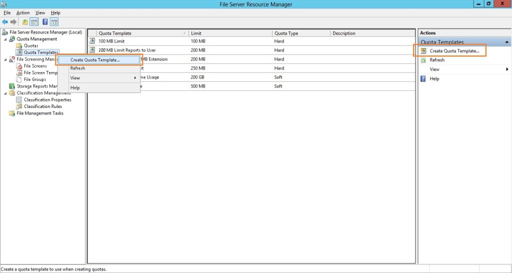
Task: Click the Help icon in Actions pane
Action: point(423,79)
